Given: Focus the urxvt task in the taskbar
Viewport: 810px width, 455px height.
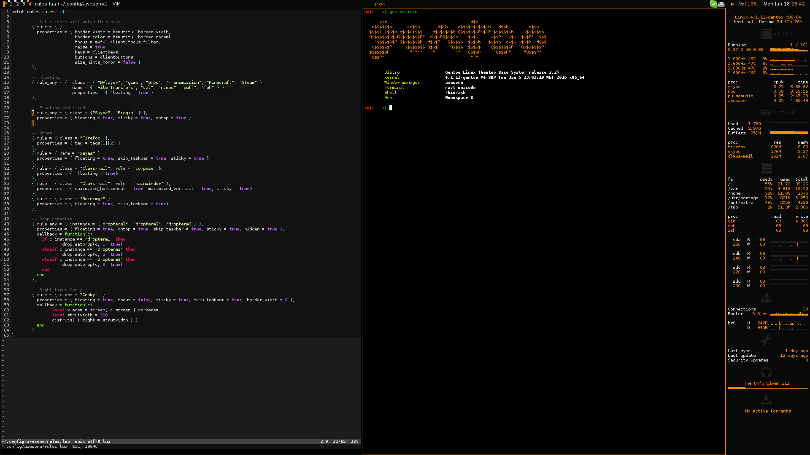Looking at the screenshot, I should coord(379,4).
